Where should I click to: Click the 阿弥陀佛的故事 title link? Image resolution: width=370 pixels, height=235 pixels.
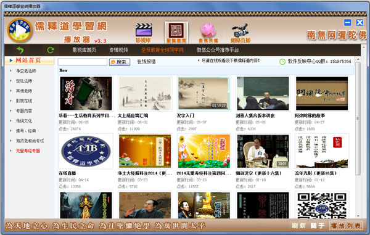(310, 115)
